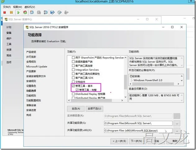The height and width of the screenshot is (150, 196).
Task: Click 已经安装 tree scroll down arrow
Action: (x=182, y=81)
